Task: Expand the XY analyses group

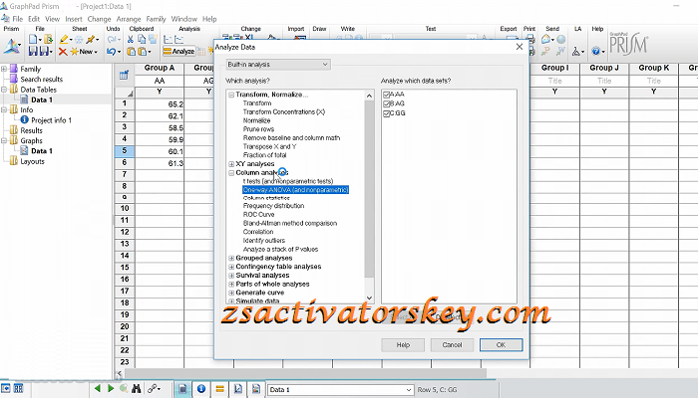Action: click(x=231, y=164)
